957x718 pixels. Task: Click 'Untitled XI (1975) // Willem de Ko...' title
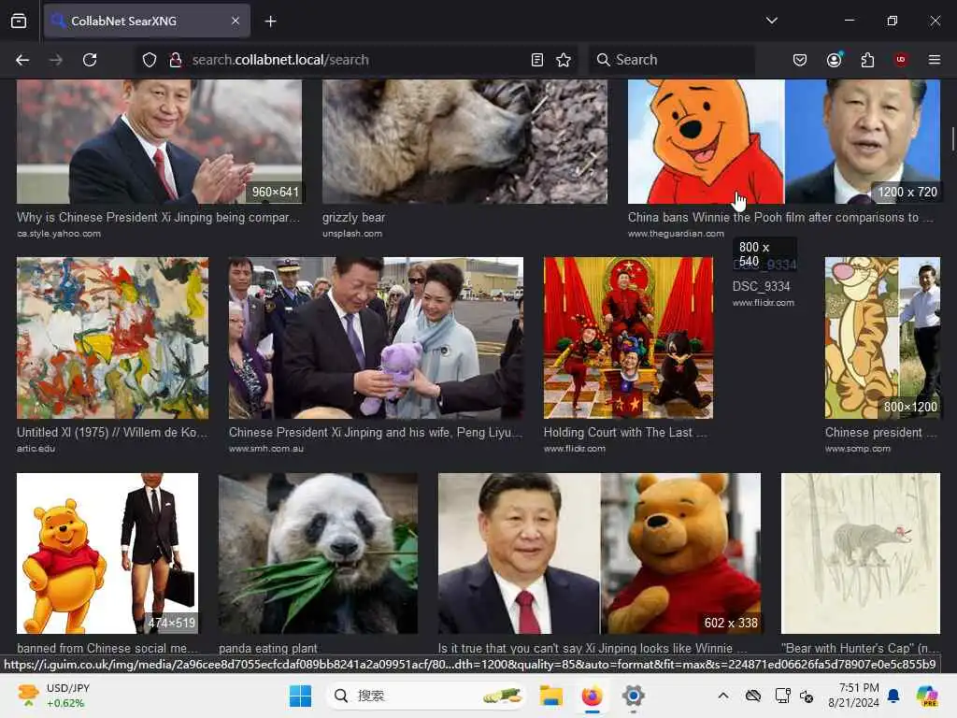[x=112, y=432]
